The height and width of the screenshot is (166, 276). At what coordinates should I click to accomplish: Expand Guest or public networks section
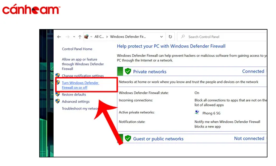[x=193, y=138]
